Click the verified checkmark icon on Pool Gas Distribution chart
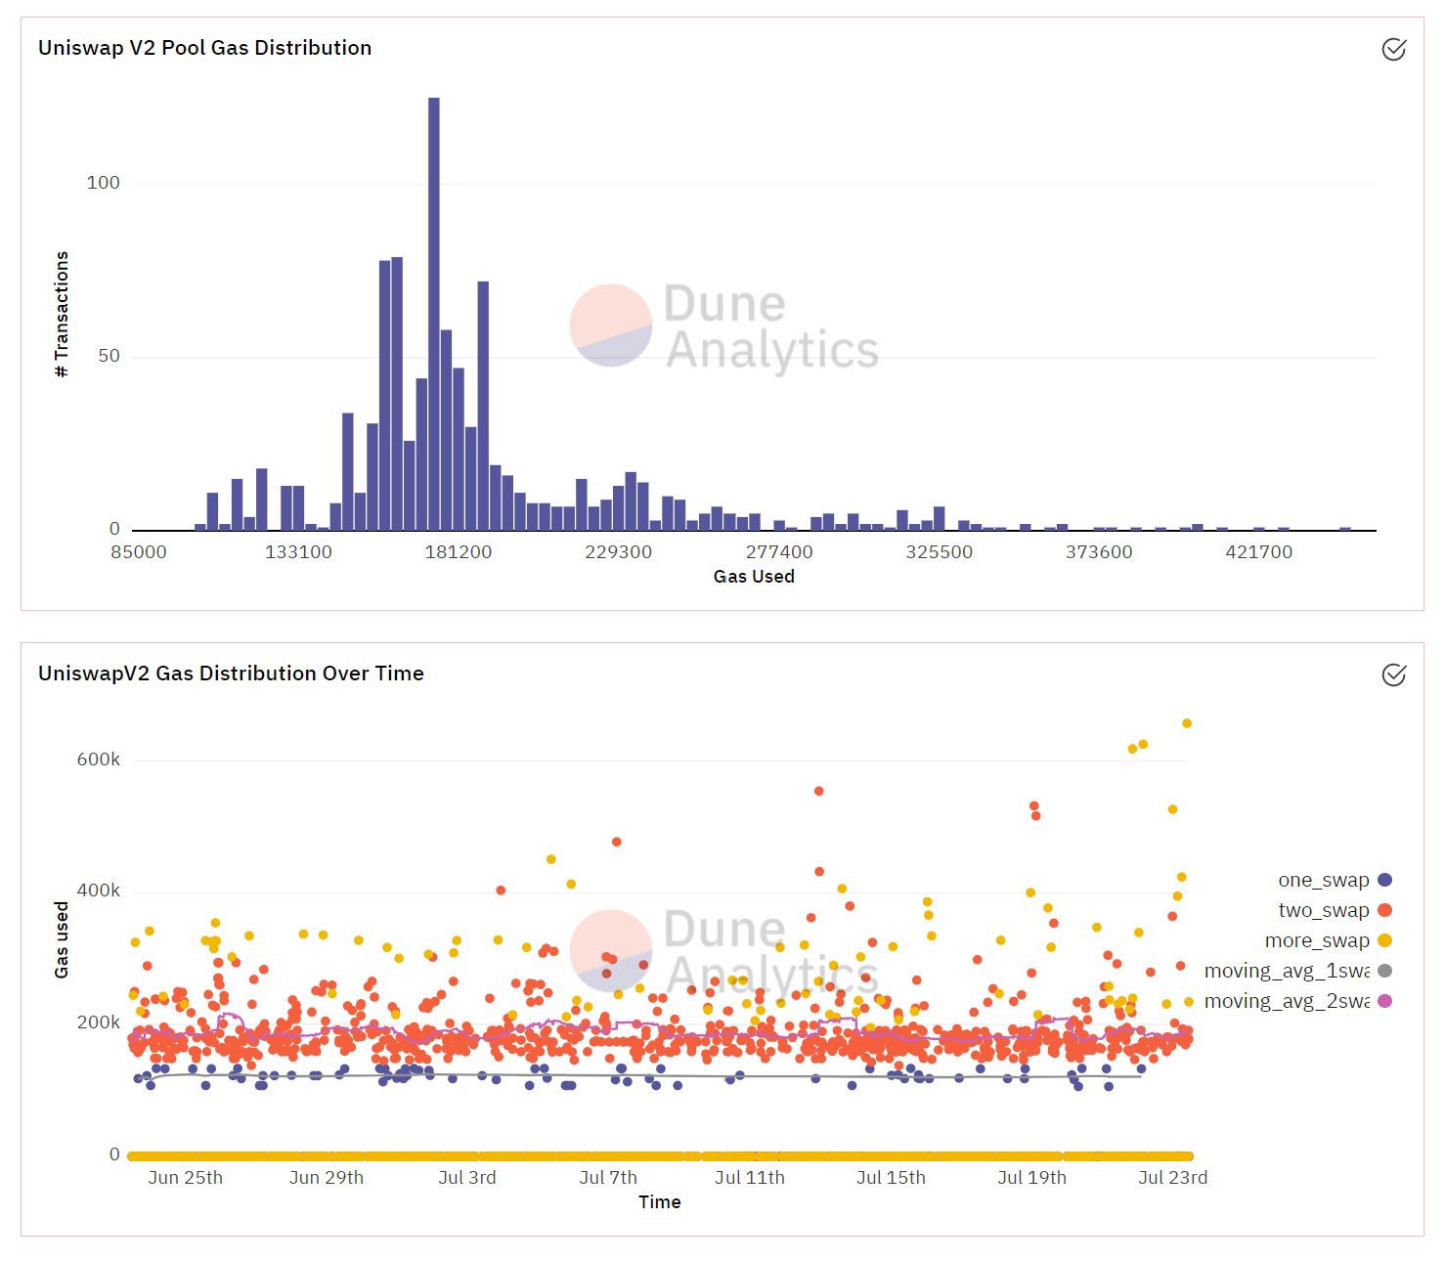The width and height of the screenshot is (1445, 1261). pyautogui.click(x=1393, y=49)
